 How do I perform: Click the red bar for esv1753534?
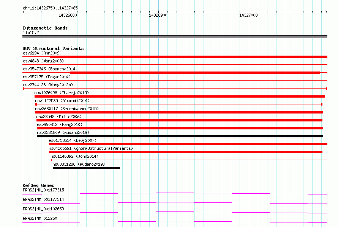click(x=188, y=144)
